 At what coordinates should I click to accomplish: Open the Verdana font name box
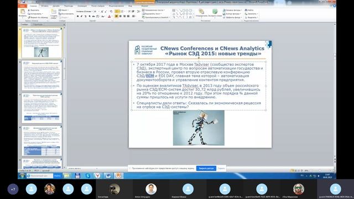coord(84,11)
